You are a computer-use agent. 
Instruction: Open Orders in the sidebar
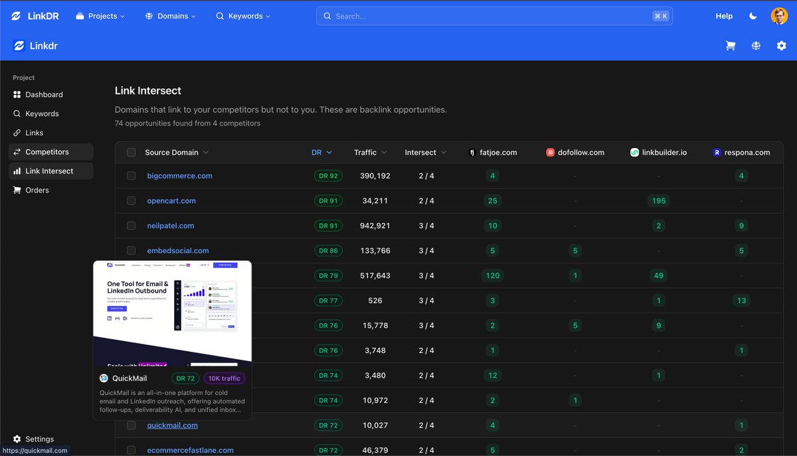(50, 190)
